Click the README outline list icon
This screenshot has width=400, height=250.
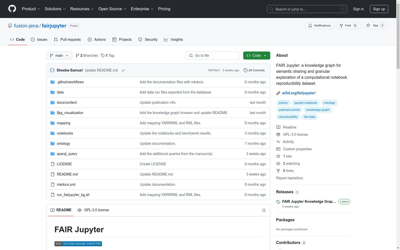(263, 210)
